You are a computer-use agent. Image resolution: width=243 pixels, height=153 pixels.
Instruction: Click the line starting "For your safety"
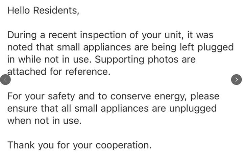coord(113,96)
